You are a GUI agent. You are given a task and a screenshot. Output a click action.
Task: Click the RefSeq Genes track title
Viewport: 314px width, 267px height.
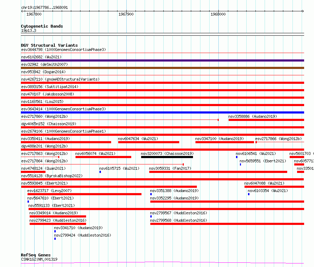(36, 255)
